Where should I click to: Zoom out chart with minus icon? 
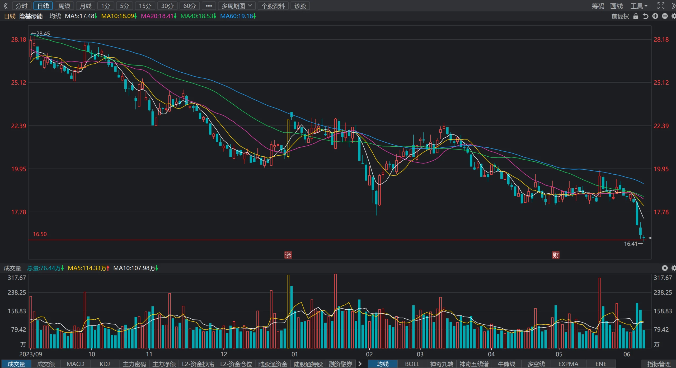pyautogui.click(x=665, y=16)
